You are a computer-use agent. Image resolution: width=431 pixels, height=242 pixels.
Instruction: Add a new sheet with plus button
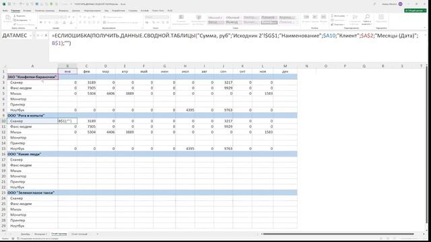coord(97,234)
